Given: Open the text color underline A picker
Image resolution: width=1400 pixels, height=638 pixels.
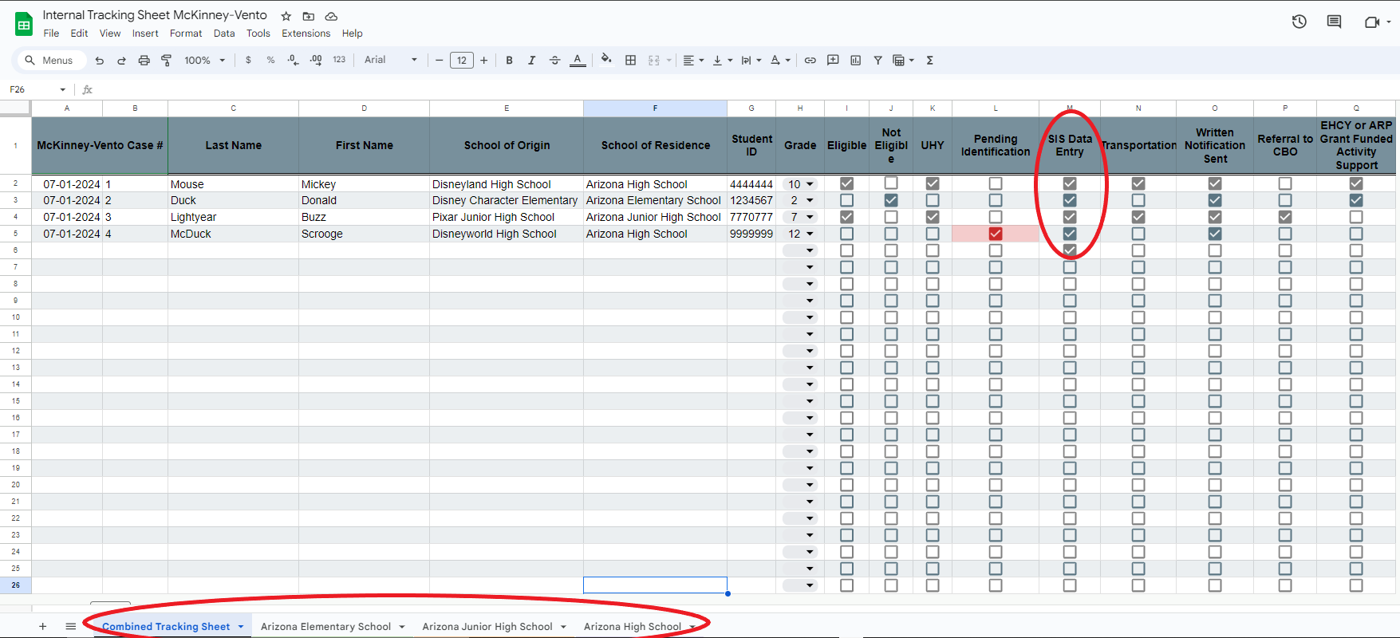Looking at the screenshot, I should point(578,61).
